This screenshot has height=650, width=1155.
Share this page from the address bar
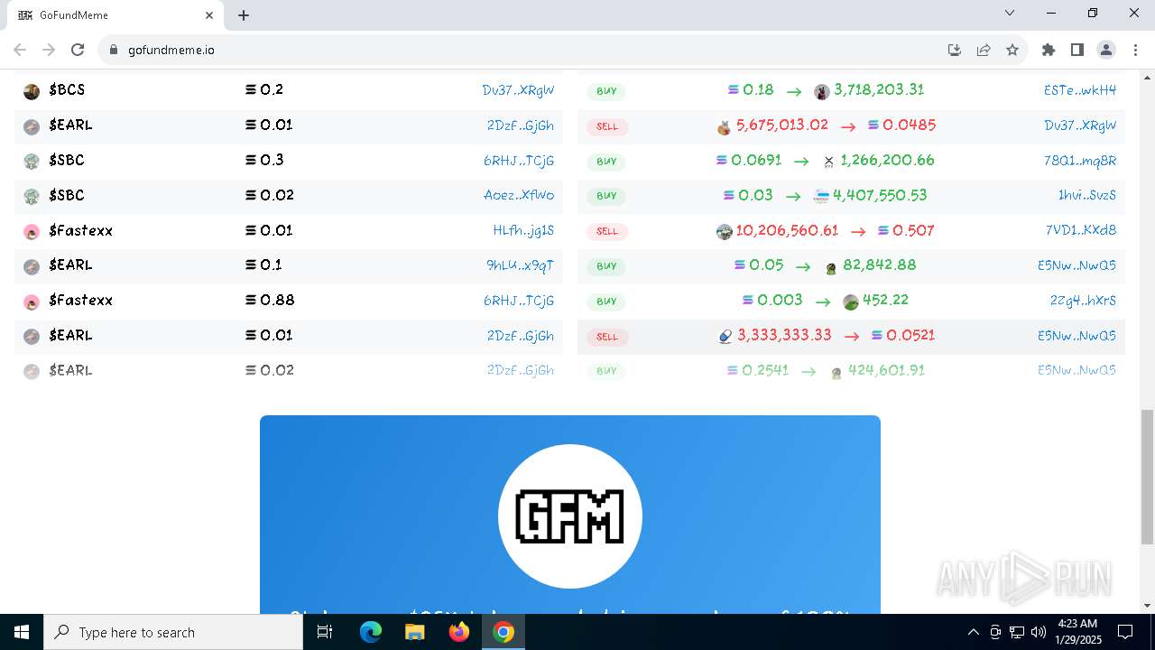(x=984, y=50)
